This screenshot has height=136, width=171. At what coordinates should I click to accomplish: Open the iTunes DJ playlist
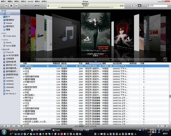(x=8, y=52)
